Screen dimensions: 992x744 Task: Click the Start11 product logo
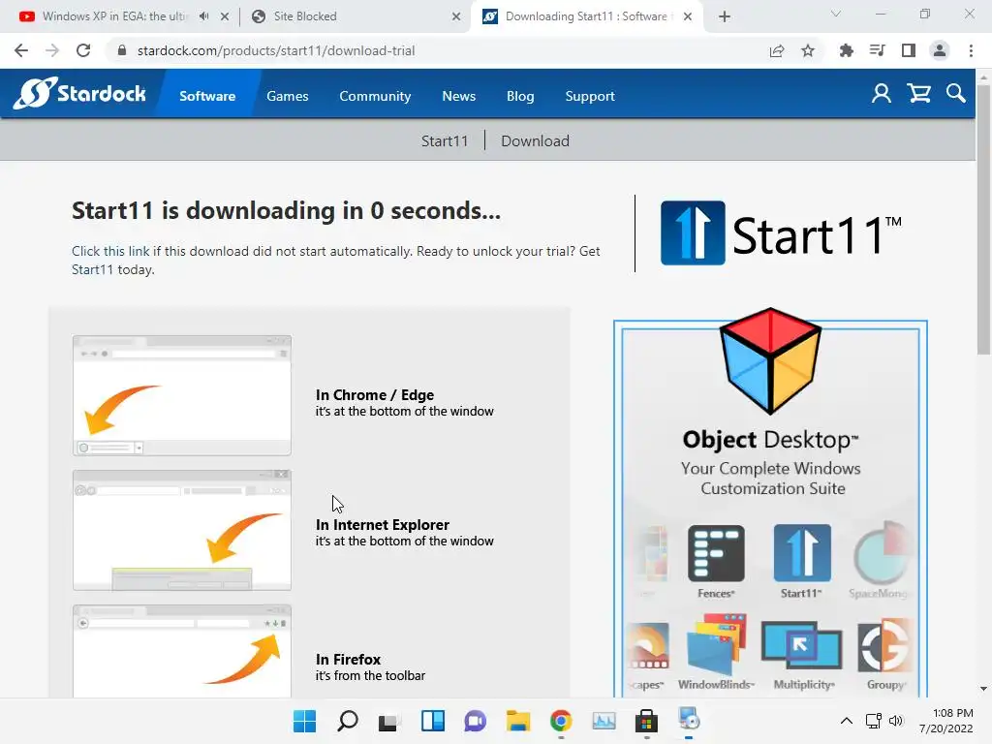tap(781, 233)
